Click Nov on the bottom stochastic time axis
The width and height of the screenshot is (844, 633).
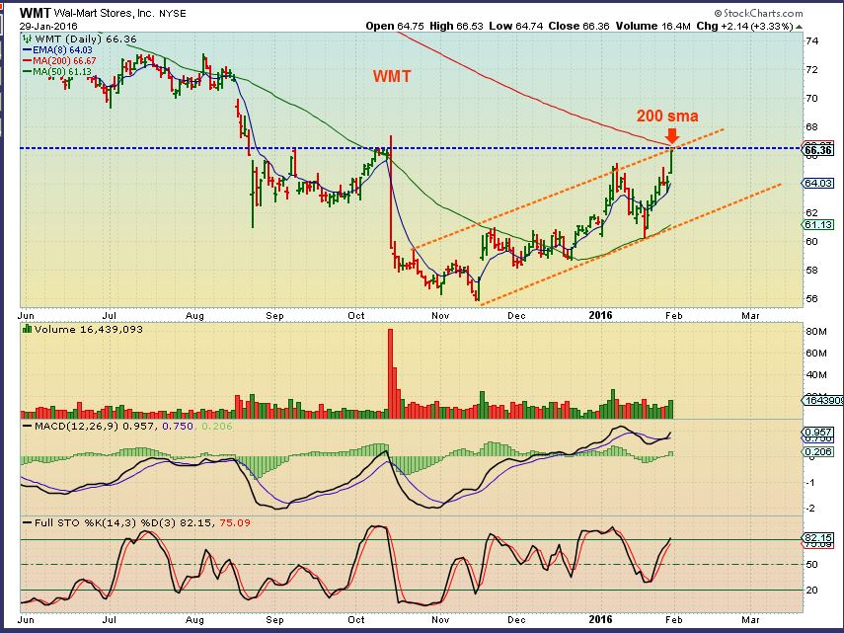tap(440, 619)
